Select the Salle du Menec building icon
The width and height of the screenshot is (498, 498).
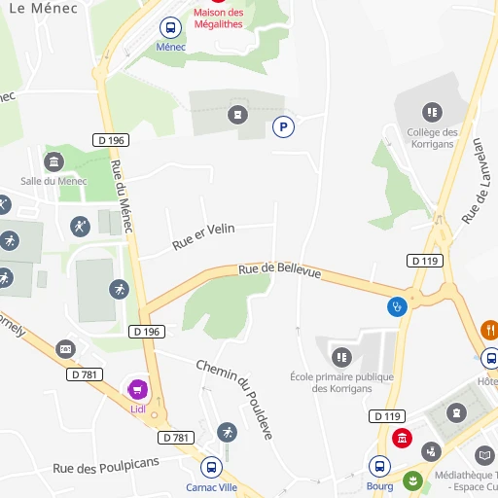pos(54,161)
